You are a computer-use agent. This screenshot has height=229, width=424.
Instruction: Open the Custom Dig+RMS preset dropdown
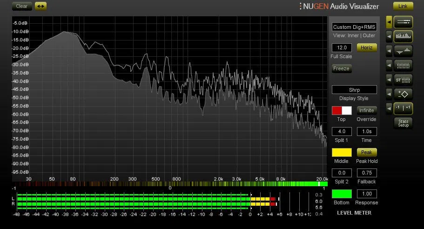(354, 27)
